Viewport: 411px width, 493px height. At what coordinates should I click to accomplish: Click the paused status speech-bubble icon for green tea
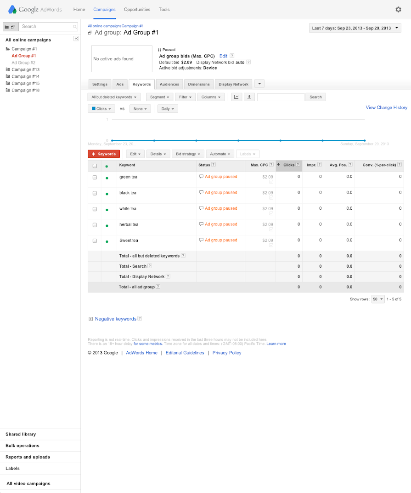pos(201,176)
